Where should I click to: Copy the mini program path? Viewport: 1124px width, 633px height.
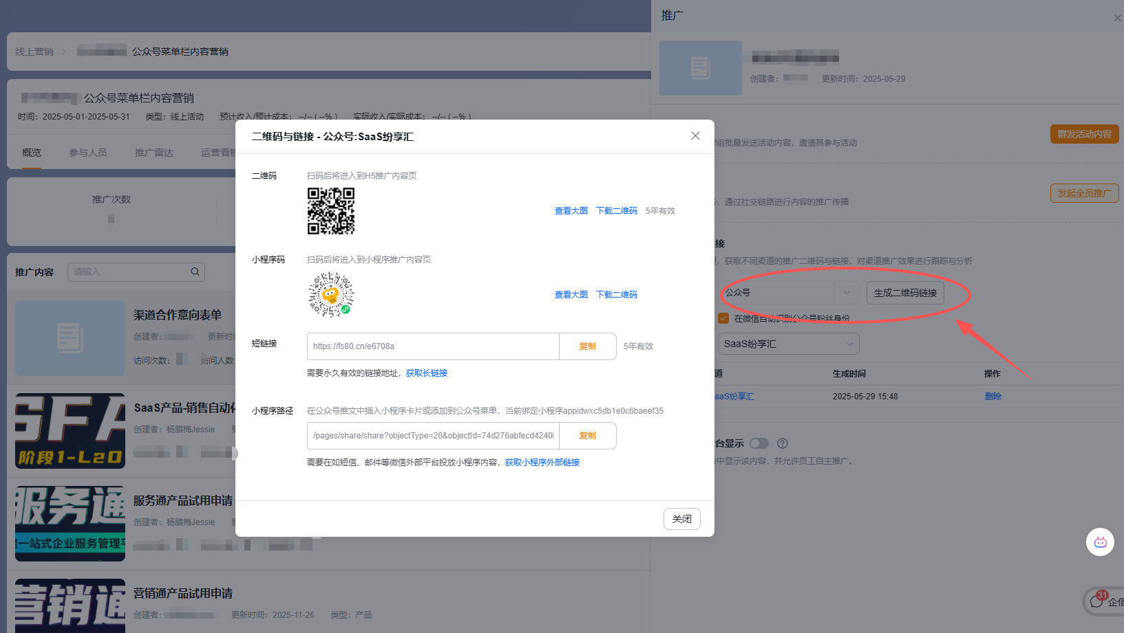pyautogui.click(x=588, y=436)
